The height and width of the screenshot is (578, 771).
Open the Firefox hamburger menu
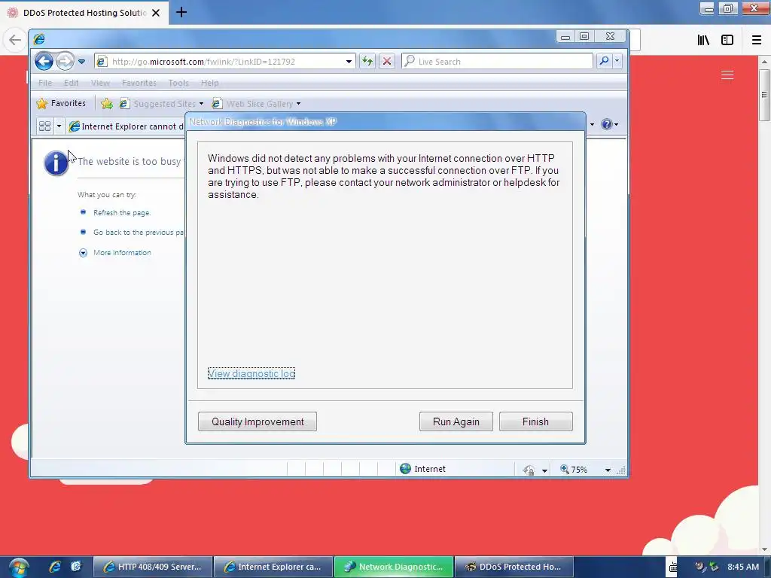click(756, 40)
